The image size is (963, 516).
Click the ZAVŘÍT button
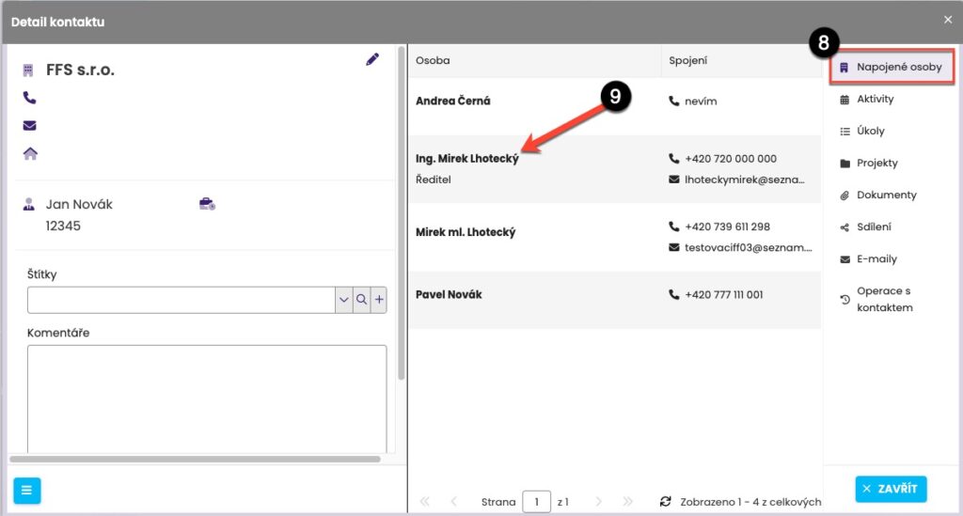pyautogui.click(x=891, y=489)
